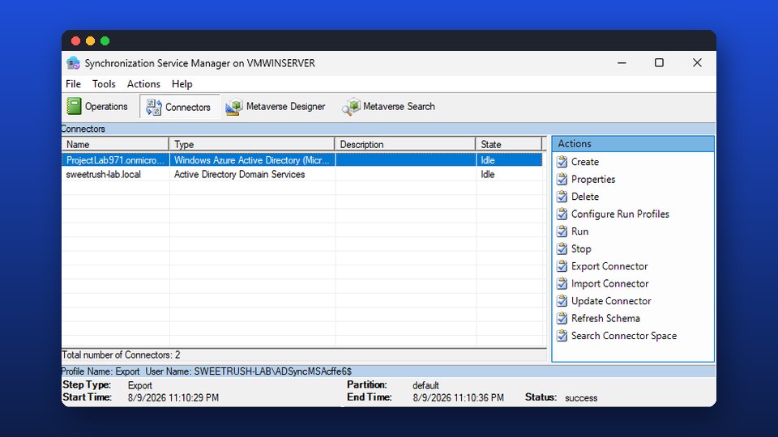Click the success status value

581,398
